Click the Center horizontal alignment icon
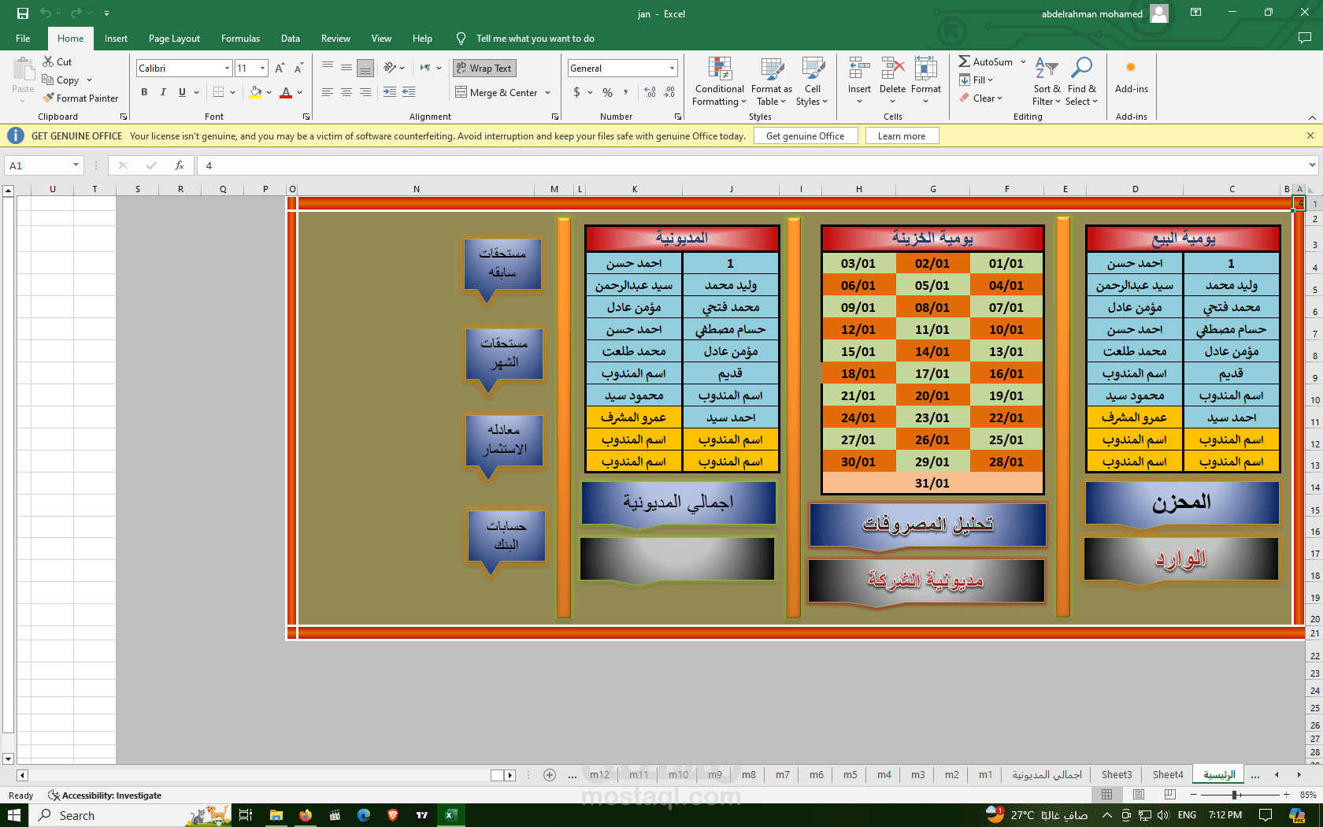Screen dimensions: 1323x827 click(x=346, y=92)
